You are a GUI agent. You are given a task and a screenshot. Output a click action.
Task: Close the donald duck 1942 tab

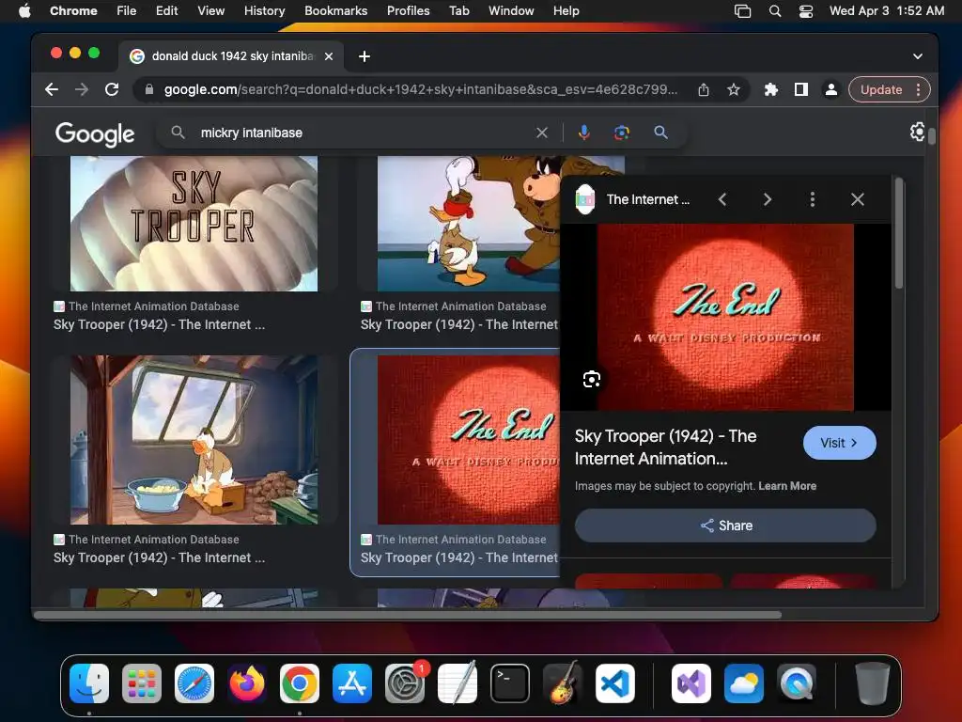click(329, 56)
